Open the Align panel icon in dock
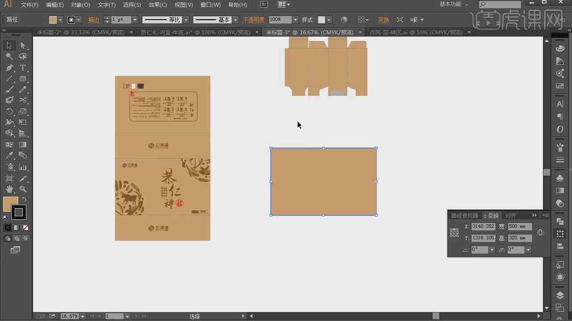The width and height of the screenshot is (572, 321). (560, 246)
